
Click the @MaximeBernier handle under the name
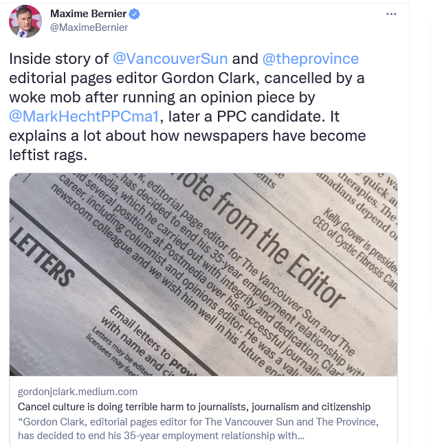pyautogui.click(x=89, y=27)
